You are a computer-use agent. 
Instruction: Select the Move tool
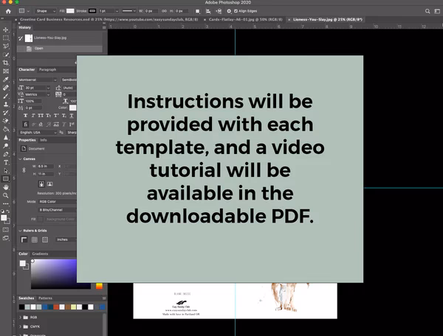(x=6, y=29)
